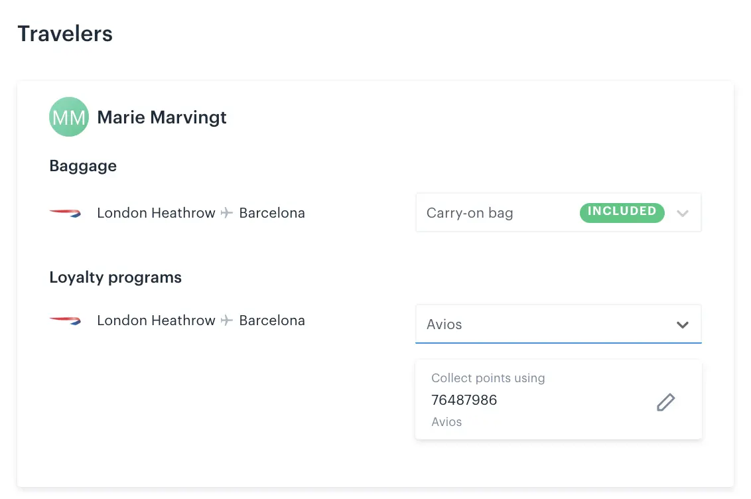
Task: Click the airplane icon in the Loyalty programs route
Action: (226, 320)
